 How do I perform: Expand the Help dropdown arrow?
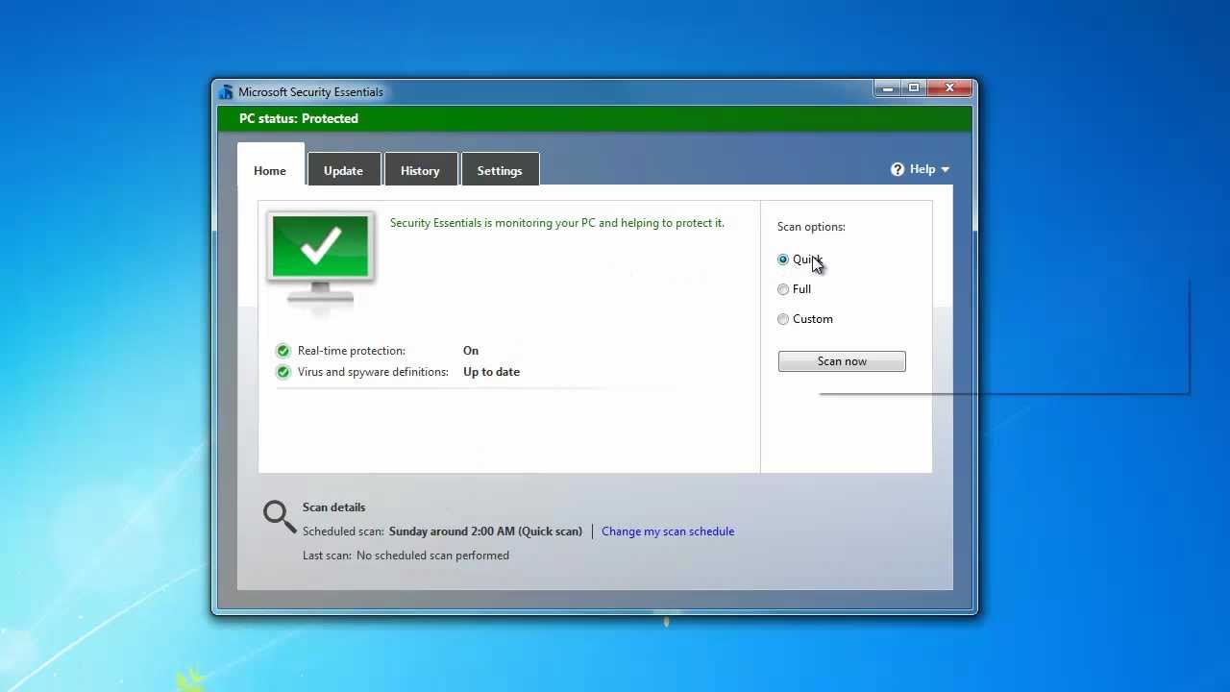click(945, 170)
